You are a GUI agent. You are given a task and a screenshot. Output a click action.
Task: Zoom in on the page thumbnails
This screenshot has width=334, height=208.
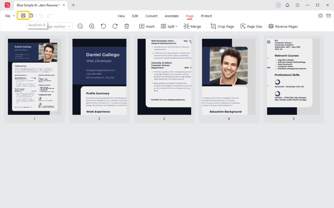[92, 26]
